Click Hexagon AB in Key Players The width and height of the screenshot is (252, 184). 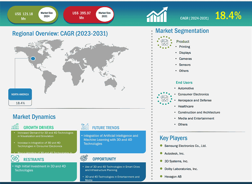click(173, 176)
